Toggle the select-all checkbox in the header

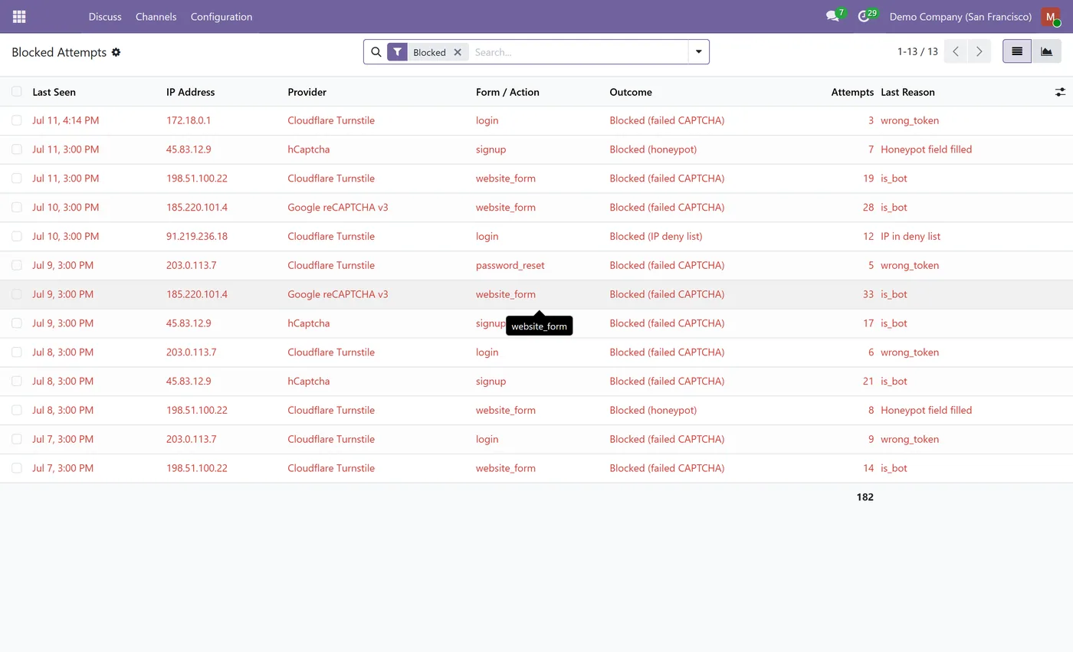point(17,92)
